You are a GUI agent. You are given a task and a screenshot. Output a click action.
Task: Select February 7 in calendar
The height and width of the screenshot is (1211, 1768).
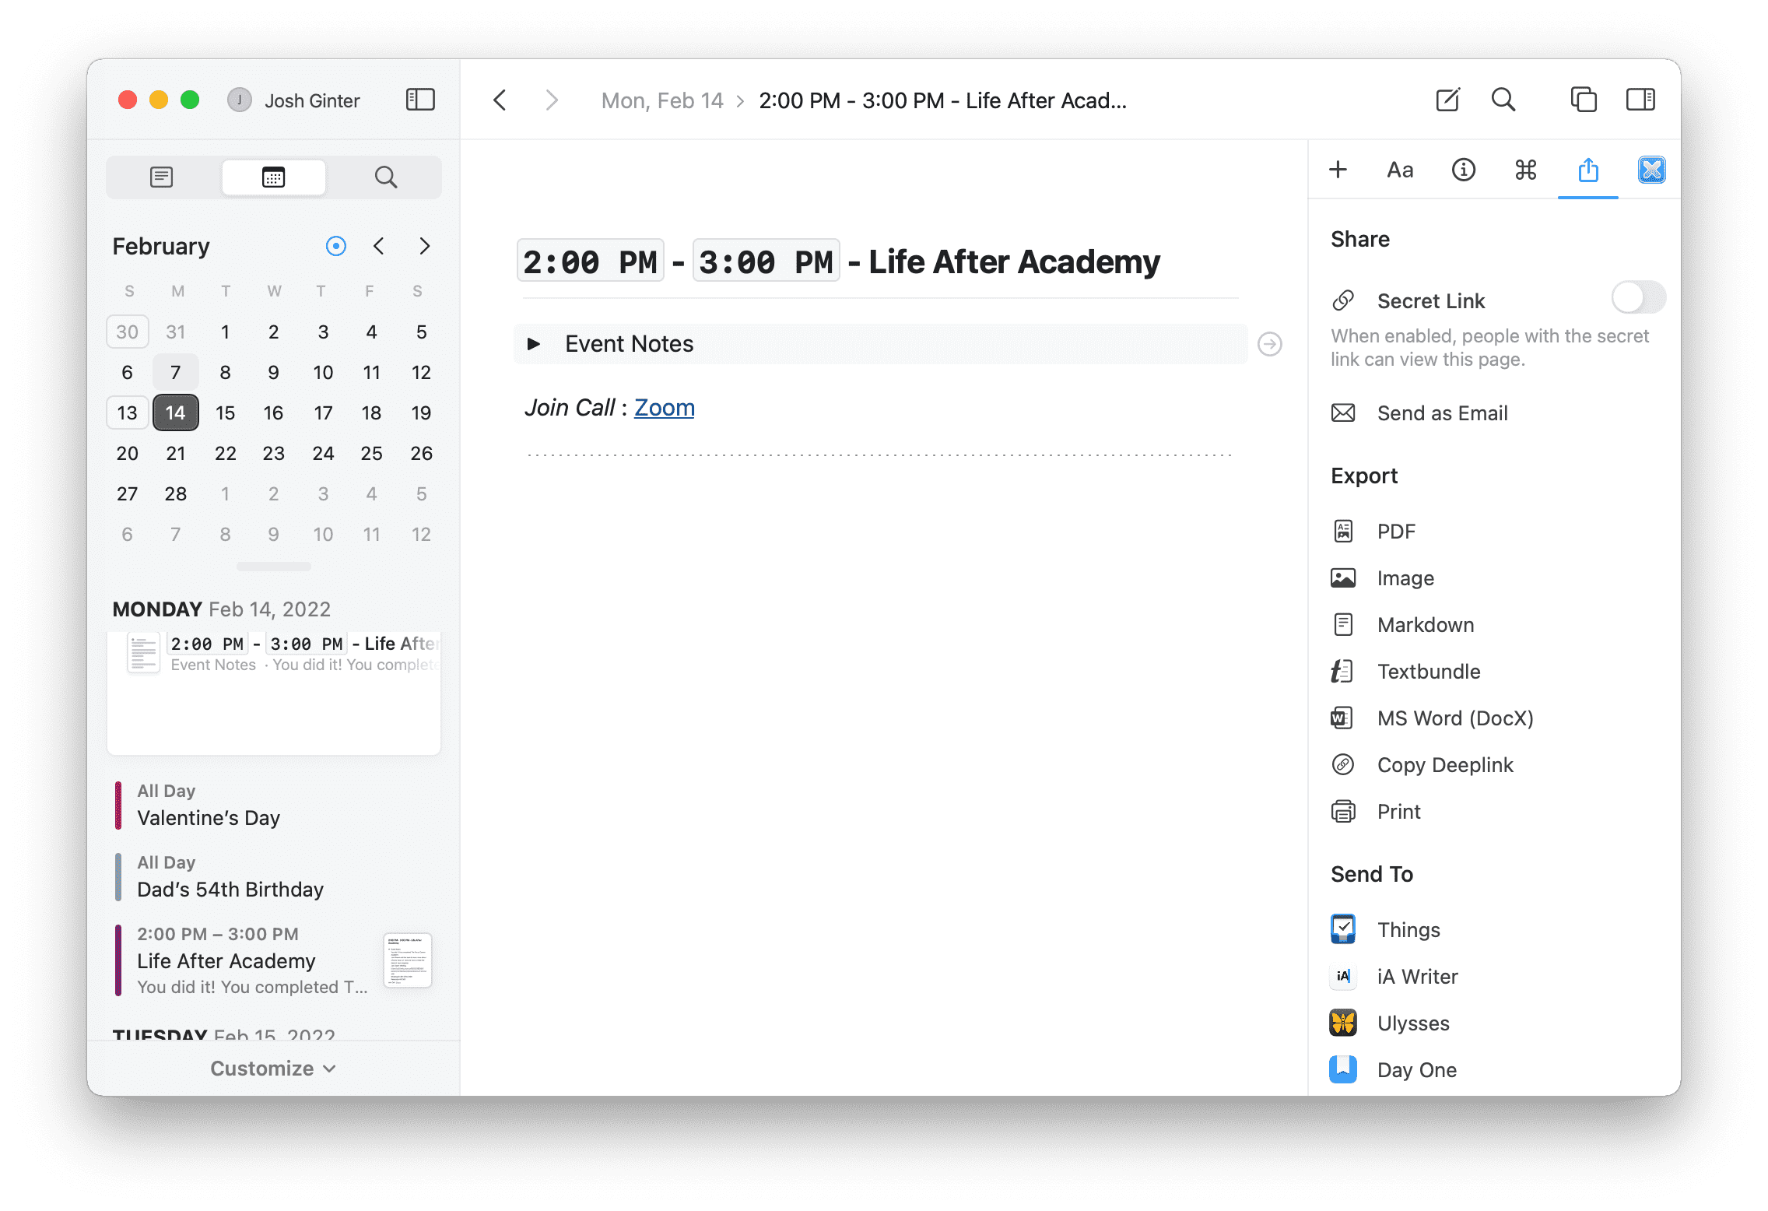point(176,372)
